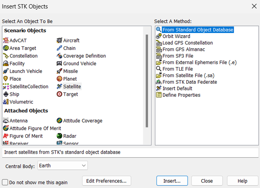This screenshot has height=188, width=260.
Task: Click the From Satellite File folder icon
Action: (x=159, y=76)
